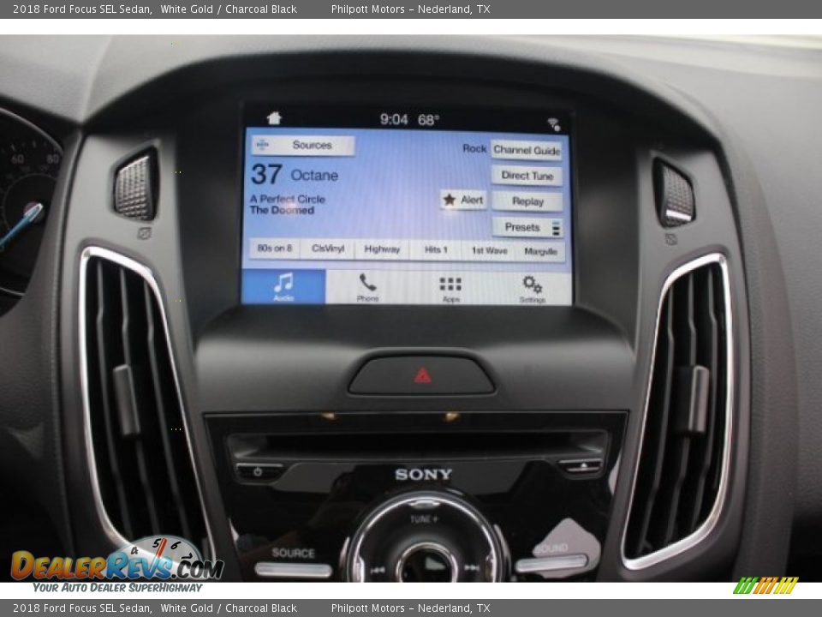The image size is (822, 617).
Task: Tap the SiriusXM icon beside Sources
Action: coord(262,145)
